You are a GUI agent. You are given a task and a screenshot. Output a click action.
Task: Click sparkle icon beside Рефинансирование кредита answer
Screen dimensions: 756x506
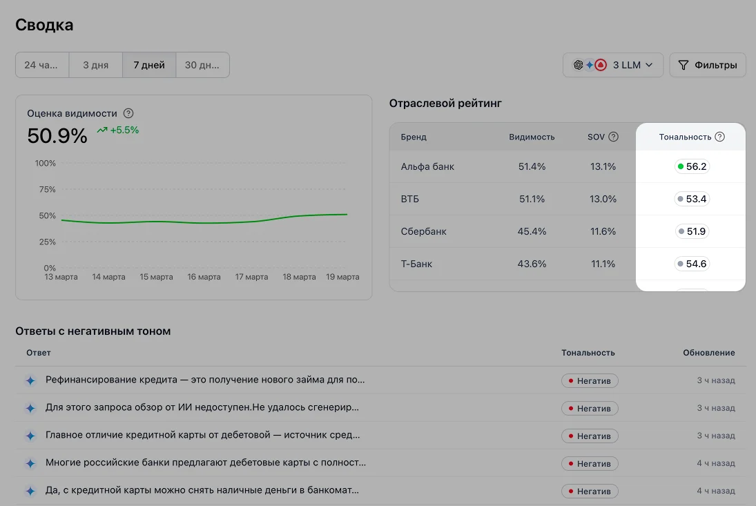pyautogui.click(x=30, y=380)
